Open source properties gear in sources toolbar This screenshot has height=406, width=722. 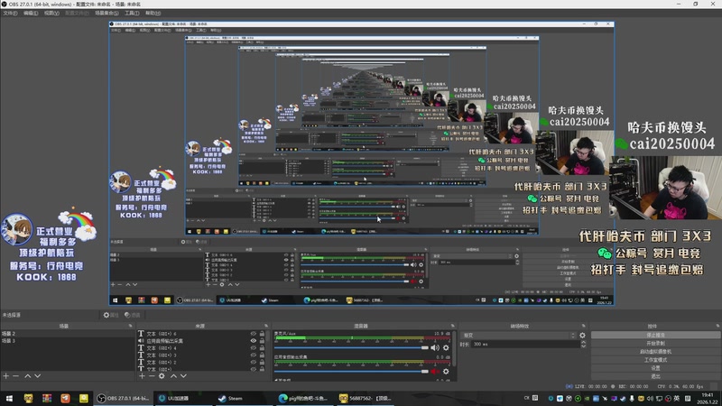[162, 376]
